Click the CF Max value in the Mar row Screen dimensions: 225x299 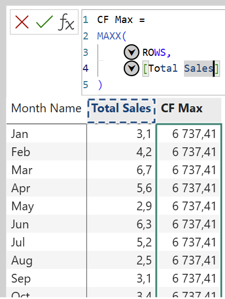coord(194,170)
